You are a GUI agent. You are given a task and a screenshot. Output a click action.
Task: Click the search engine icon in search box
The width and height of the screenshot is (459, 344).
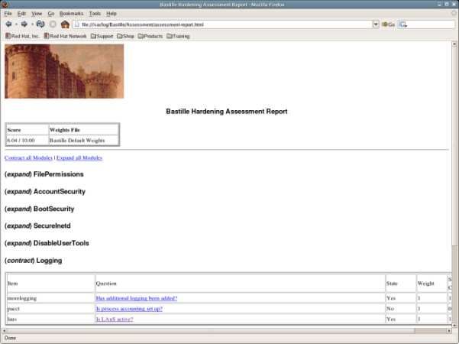(403, 24)
